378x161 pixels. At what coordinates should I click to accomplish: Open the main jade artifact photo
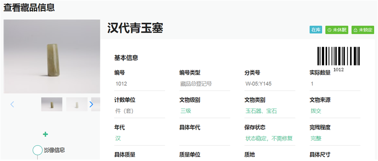coord(52,56)
